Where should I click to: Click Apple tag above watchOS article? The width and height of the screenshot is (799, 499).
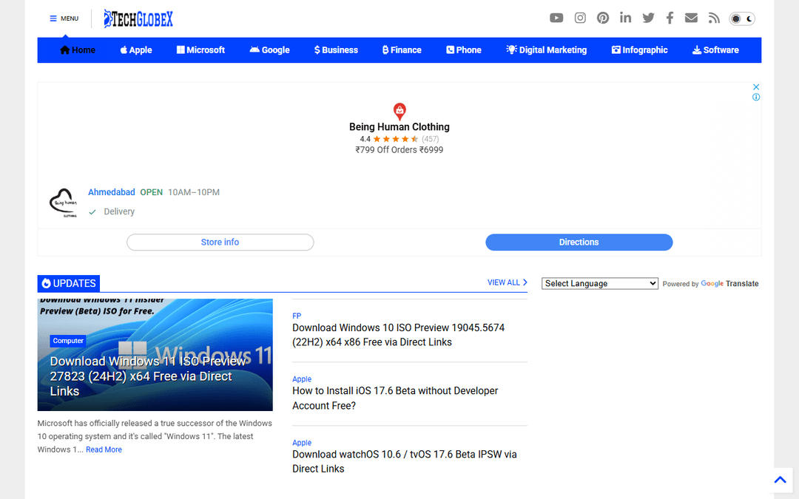[x=302, y=443]
